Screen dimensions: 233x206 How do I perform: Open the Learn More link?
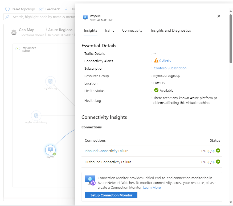(152, 188)
